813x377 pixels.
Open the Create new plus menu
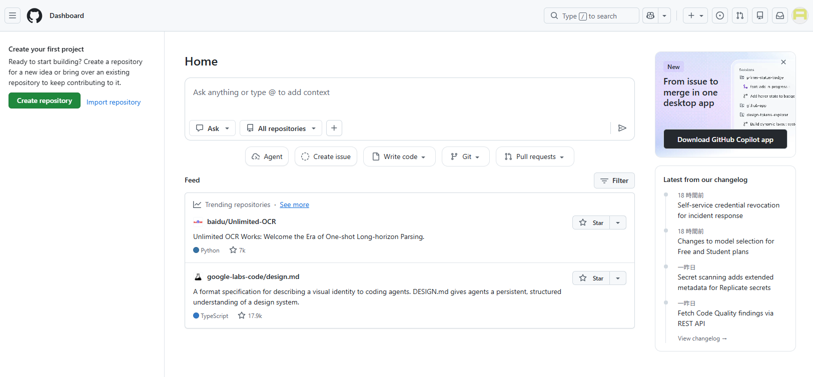[695, 15]
